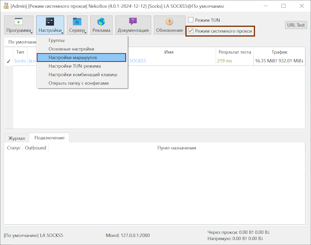Image resolution: width=311 pixels, height=245 pixels.
Task: Open Основные настройки from menu
Action: pos(71,49)
